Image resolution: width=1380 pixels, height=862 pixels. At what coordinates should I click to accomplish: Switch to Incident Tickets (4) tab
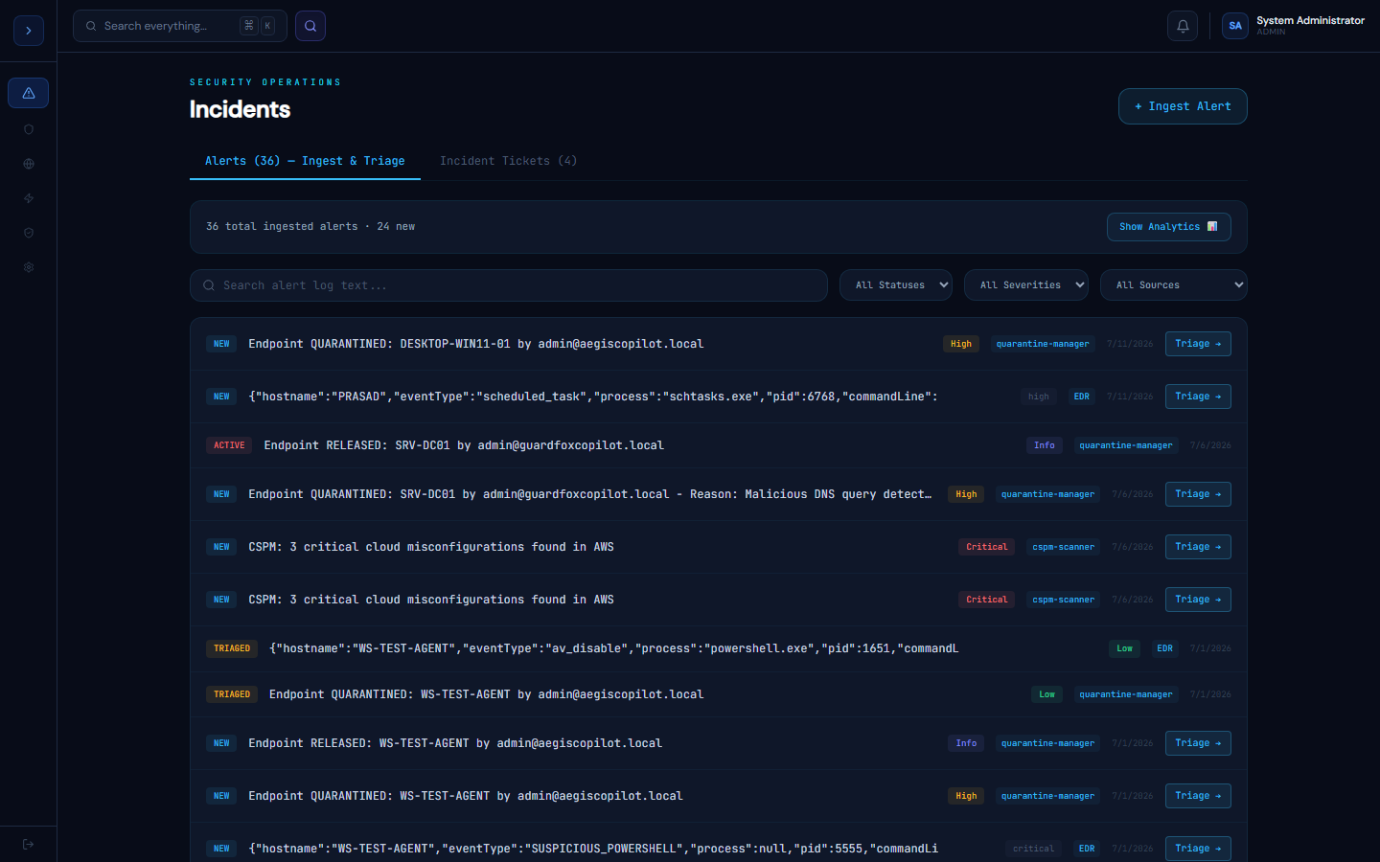click(x=508, y=161)
